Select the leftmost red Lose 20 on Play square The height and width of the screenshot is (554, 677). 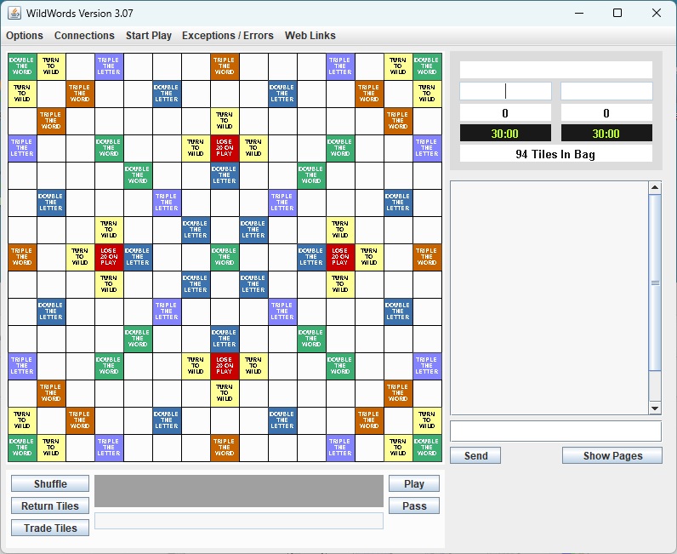pos(109,257)
